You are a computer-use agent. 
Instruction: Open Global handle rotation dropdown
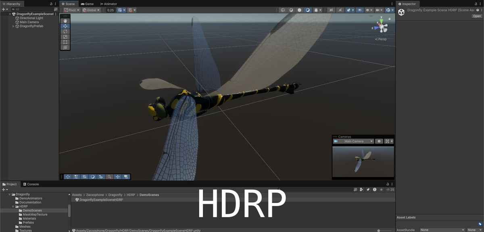(91, 10)
